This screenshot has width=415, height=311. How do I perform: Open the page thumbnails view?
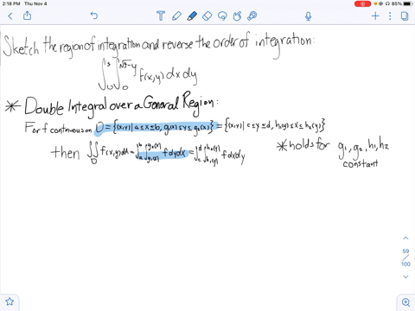coord(405,16)
